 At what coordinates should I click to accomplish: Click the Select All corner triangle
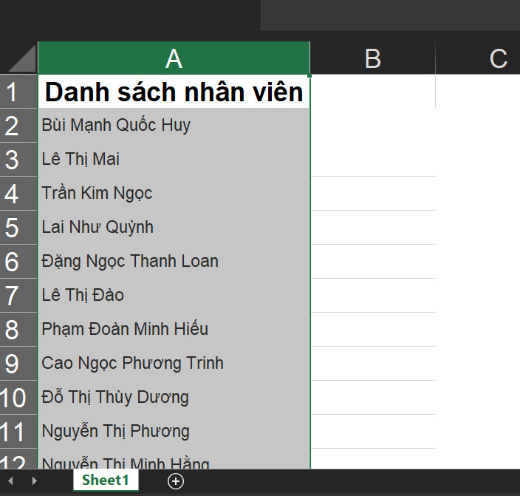click(x=22, y=58)
